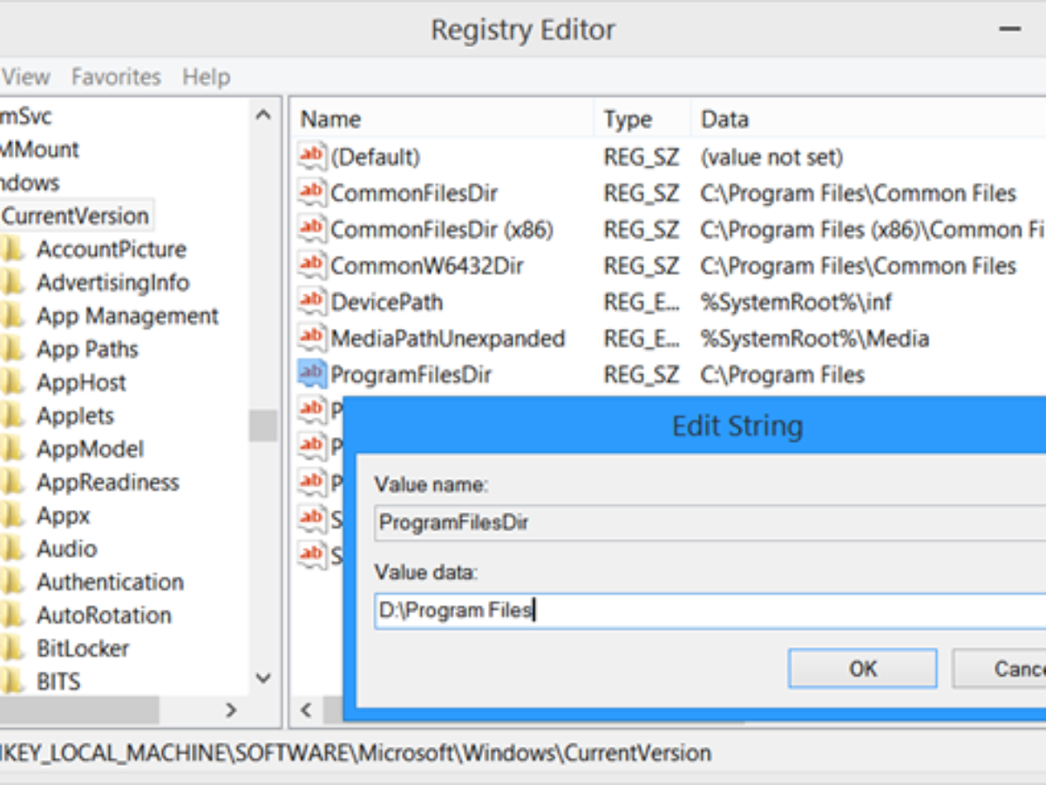Confirm the edit with OK
Image resolution: width=1046 pixels, height=785 pixels.
863,668
